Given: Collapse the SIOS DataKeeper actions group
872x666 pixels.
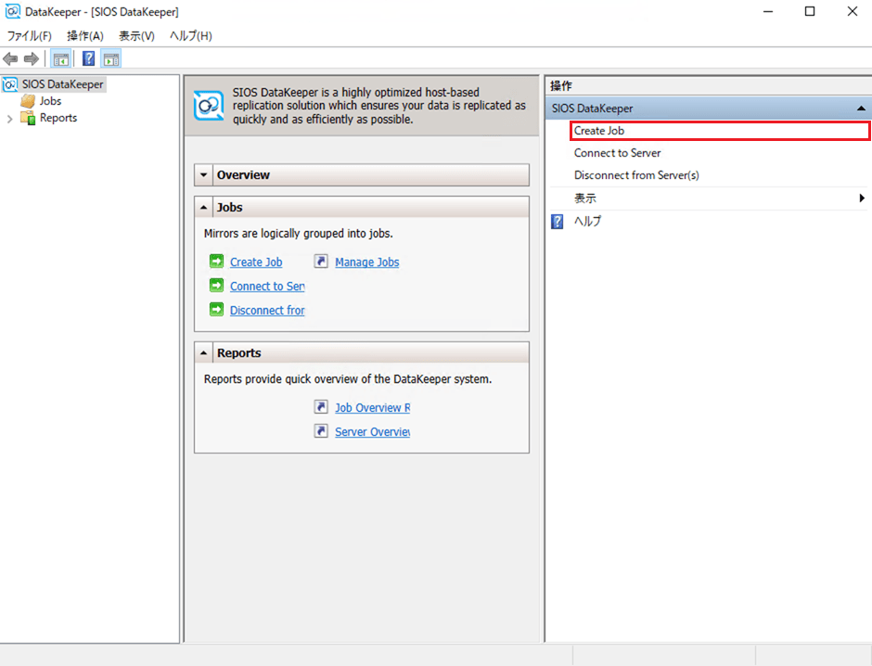Looking at the screenshot, I should tap(861, 109).
